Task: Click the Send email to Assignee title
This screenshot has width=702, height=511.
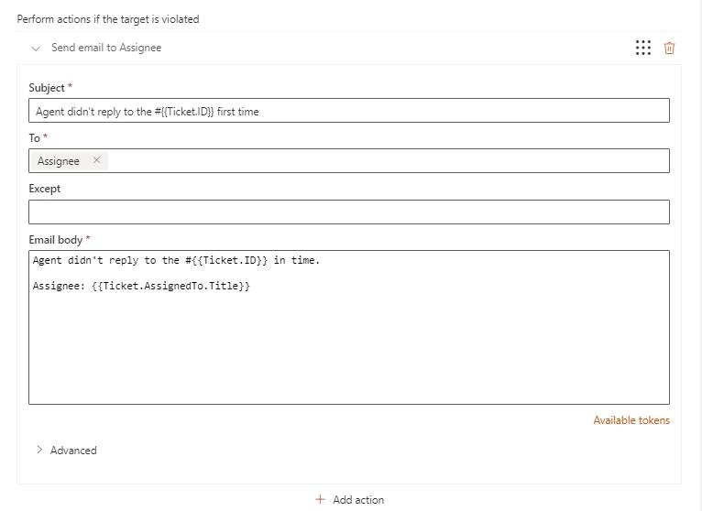Action: click(x=106, y=48)
